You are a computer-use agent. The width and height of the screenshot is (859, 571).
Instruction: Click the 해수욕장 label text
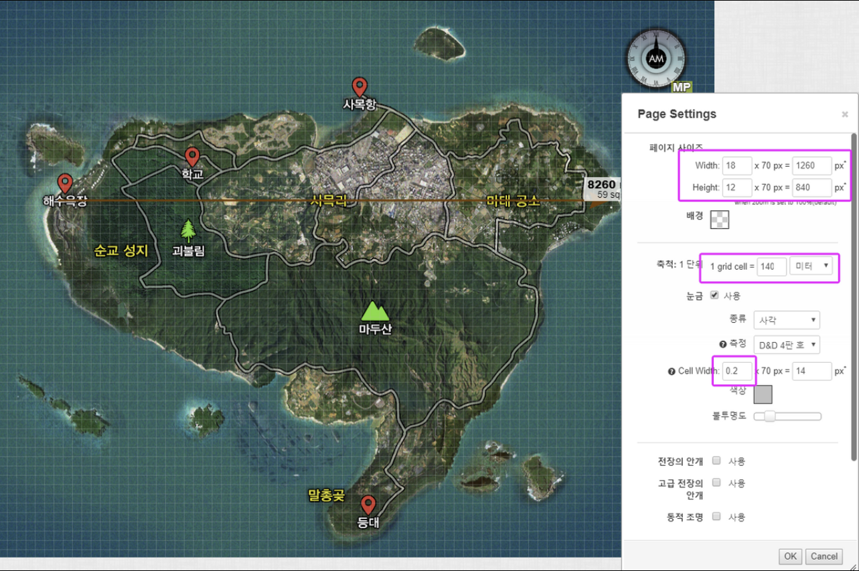tap(65, 201)
